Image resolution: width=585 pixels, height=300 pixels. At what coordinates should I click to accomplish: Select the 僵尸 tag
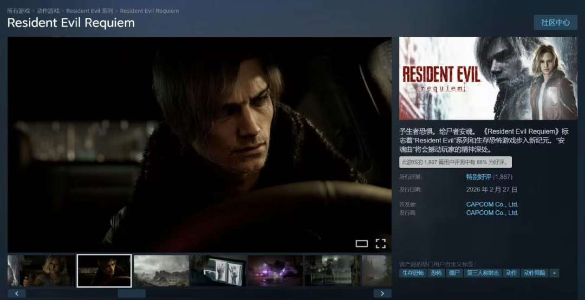454,273
